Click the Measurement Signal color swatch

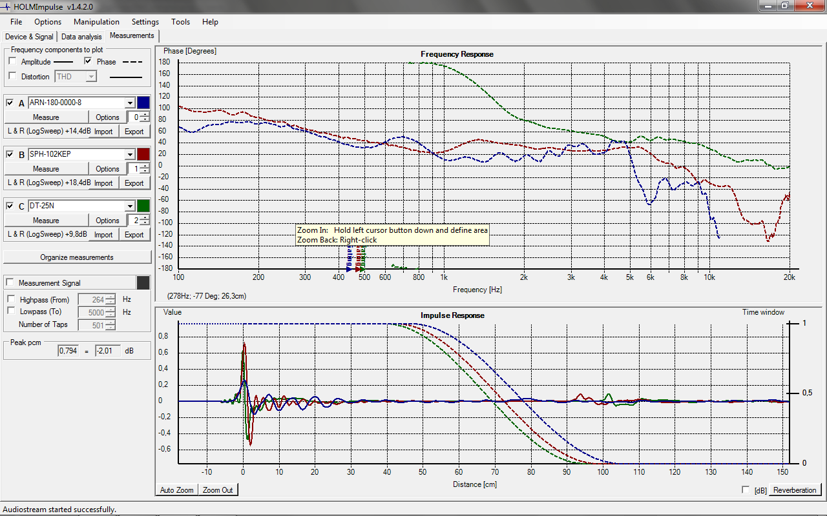pos(143,283)
